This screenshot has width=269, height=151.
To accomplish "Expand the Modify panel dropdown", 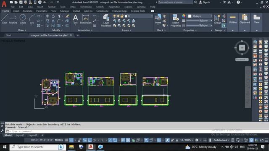I will 58,30.
